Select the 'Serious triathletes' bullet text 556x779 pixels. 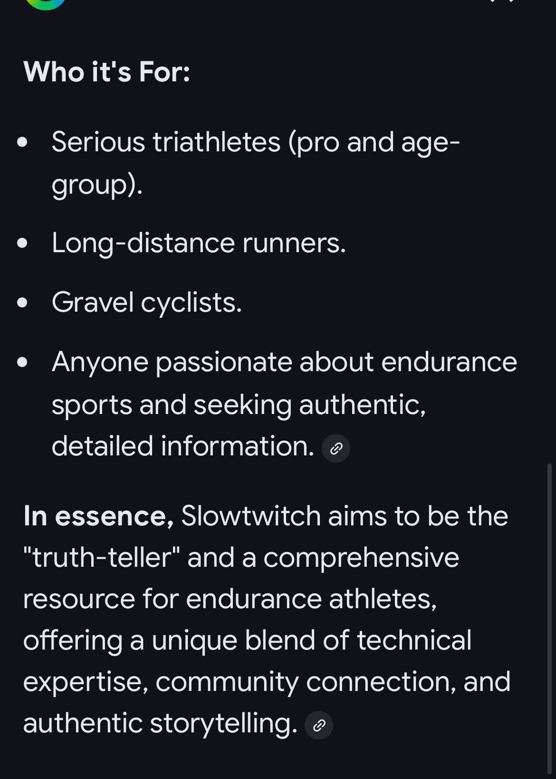coord(166,142)
